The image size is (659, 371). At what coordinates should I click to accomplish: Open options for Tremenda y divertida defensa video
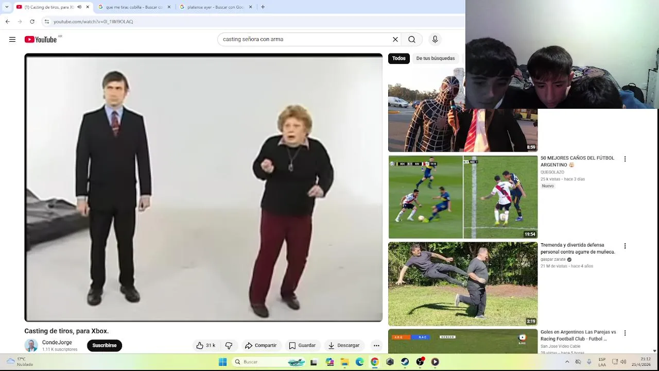(x=625, y=246)
